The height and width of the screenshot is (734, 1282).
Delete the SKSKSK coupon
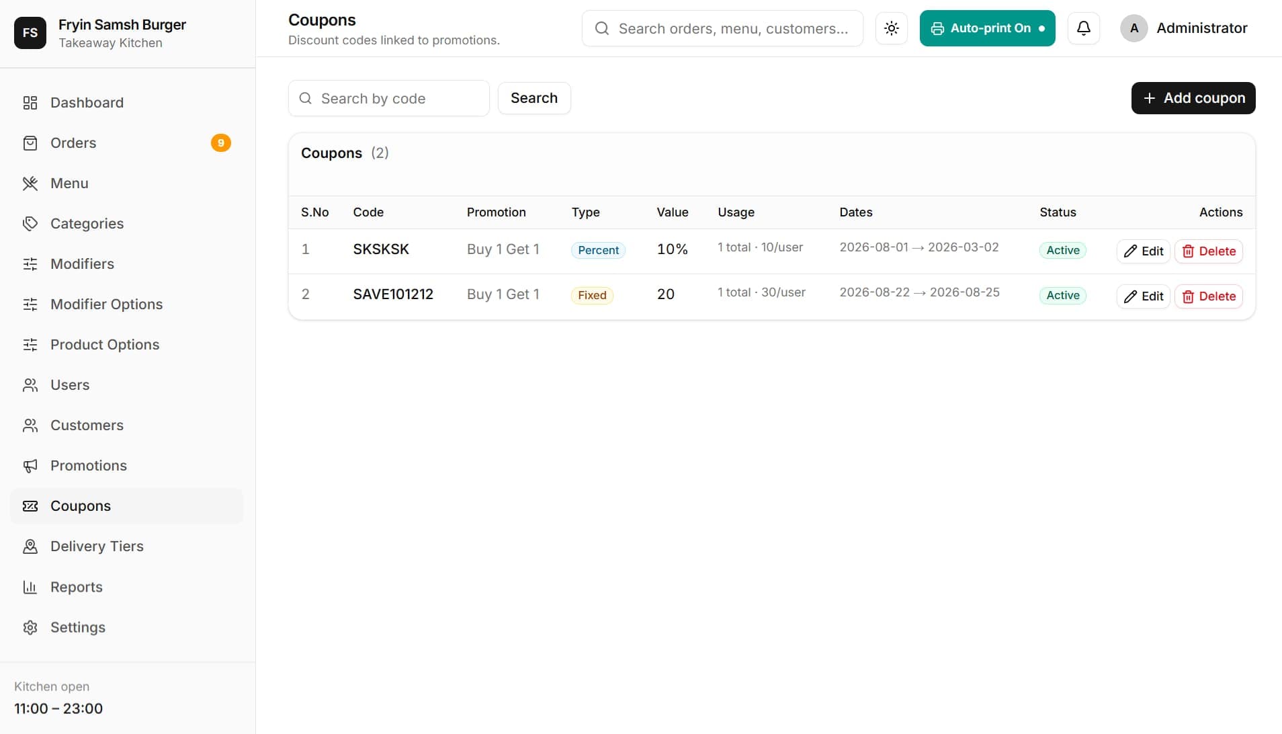pos(1209,251)
